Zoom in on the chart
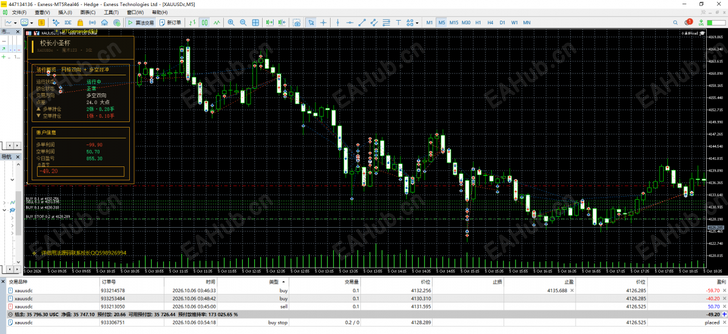 [x=231, y=22]
